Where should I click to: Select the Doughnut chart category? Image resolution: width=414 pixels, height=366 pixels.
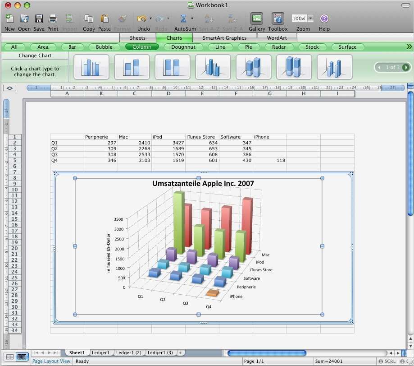pos(183,47)
